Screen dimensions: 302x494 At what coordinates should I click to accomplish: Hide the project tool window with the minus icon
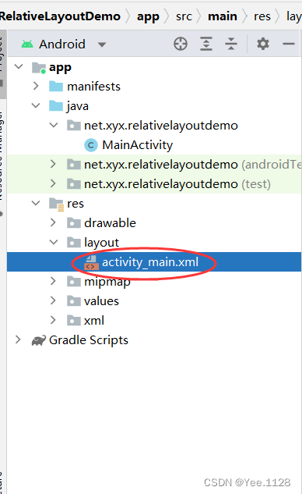(x=289, y=44)
